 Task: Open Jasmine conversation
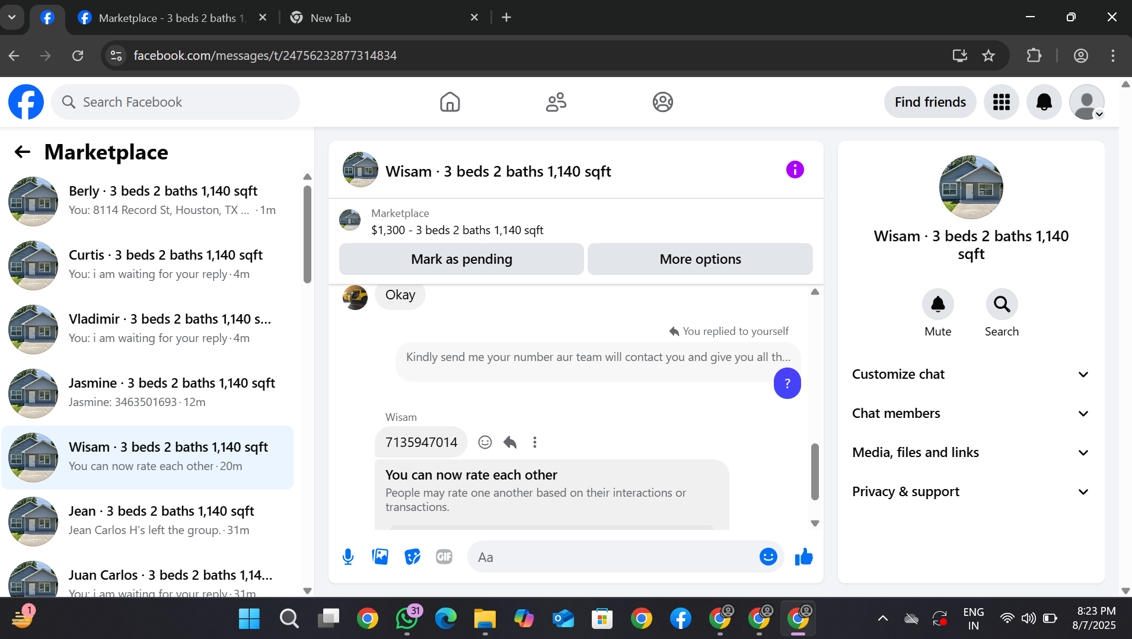(147, 393)
